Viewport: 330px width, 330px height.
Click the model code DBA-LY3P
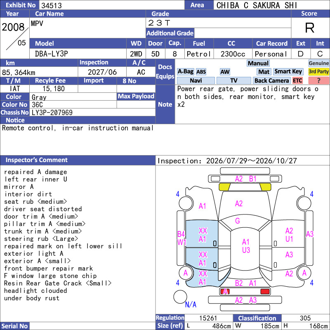(51, 54)
